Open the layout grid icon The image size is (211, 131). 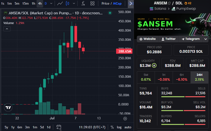92,3
